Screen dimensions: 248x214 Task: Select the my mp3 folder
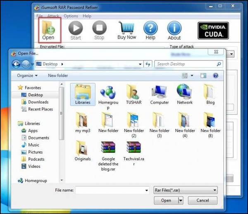pos(83,123)
